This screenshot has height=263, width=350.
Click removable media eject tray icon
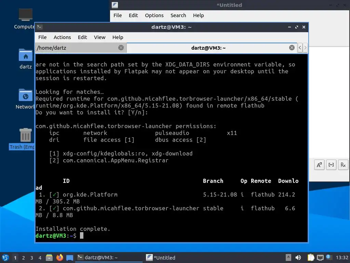(x=288, y=258)
